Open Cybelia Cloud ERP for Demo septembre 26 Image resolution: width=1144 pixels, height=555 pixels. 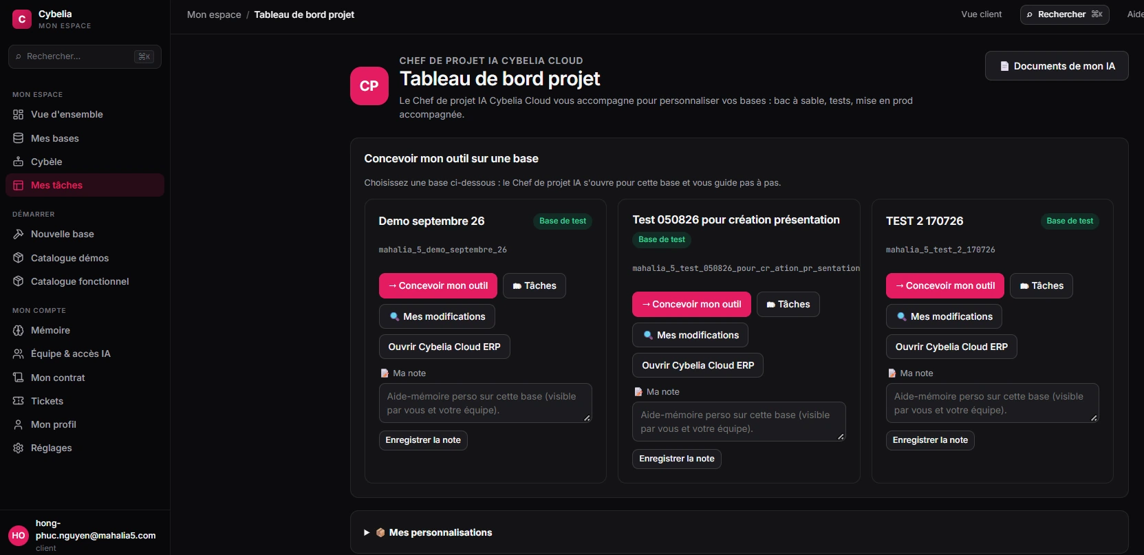pyautogui.click(x=444, y=347)
